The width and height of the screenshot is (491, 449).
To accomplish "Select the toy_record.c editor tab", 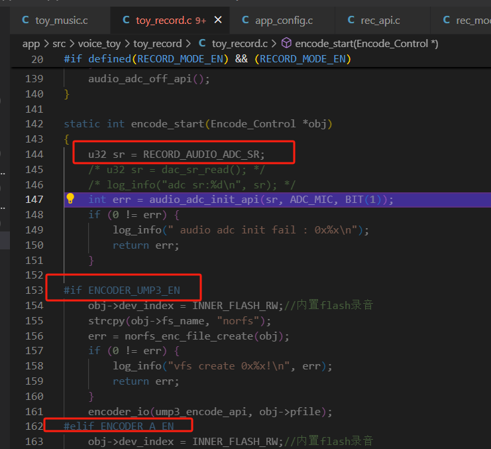I will pos(170,21).
